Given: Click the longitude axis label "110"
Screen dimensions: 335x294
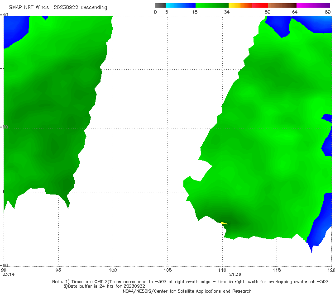Looking at the screenshot, I should [222, 270].
